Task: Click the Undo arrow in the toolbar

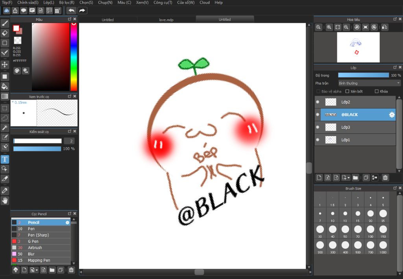Action: [x=72, y=11]
